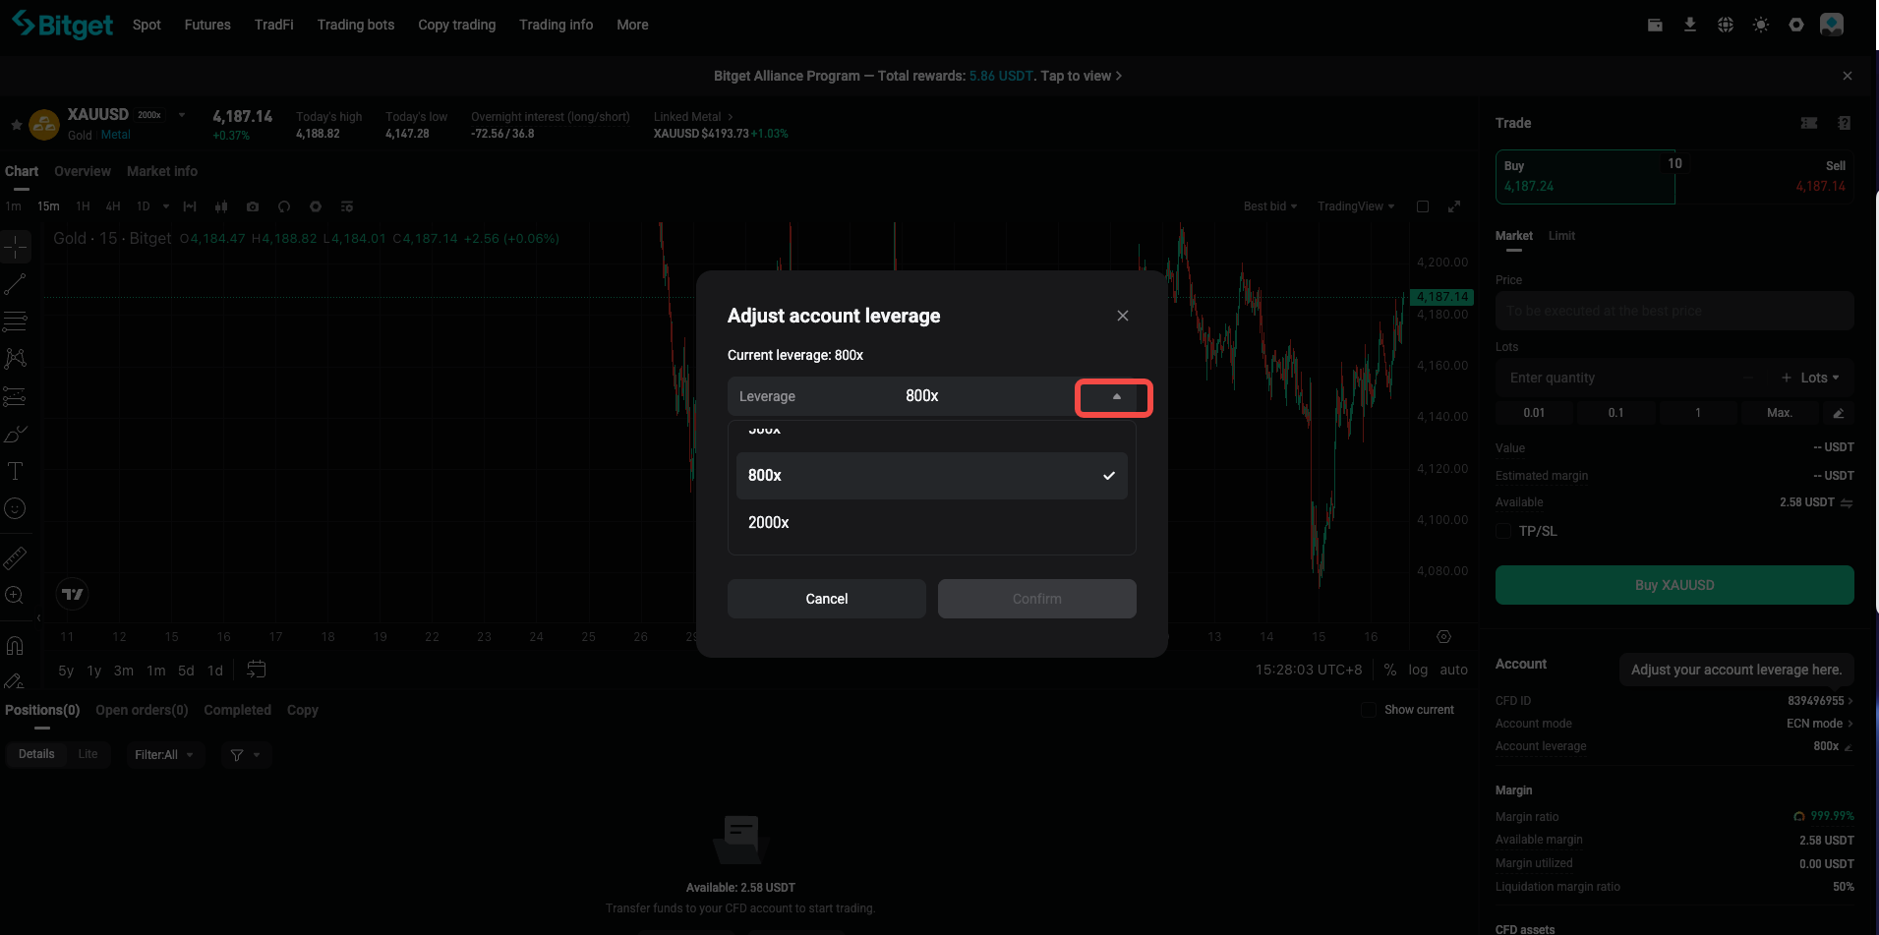Viewport: 1879px width, 935px height.
Task: Open the More menu
Action: tap(632, 25)
